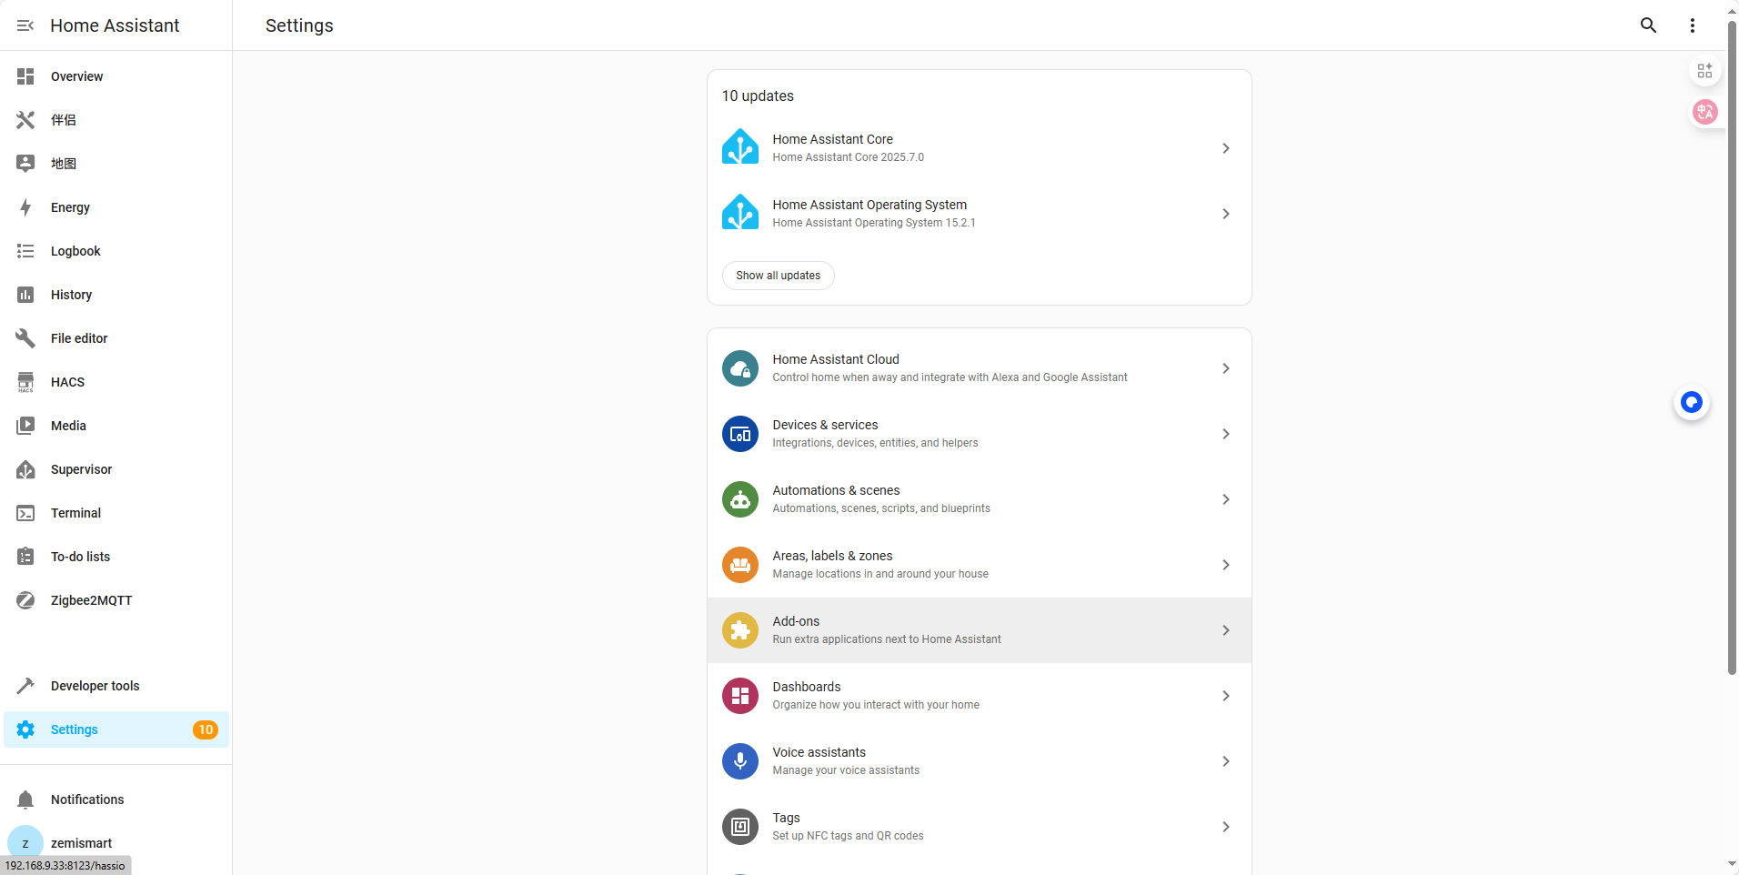This screenshot has height=875, width=1739.
Task: Open the three-dot overflow menu
Action: [x=1692, y=25]
